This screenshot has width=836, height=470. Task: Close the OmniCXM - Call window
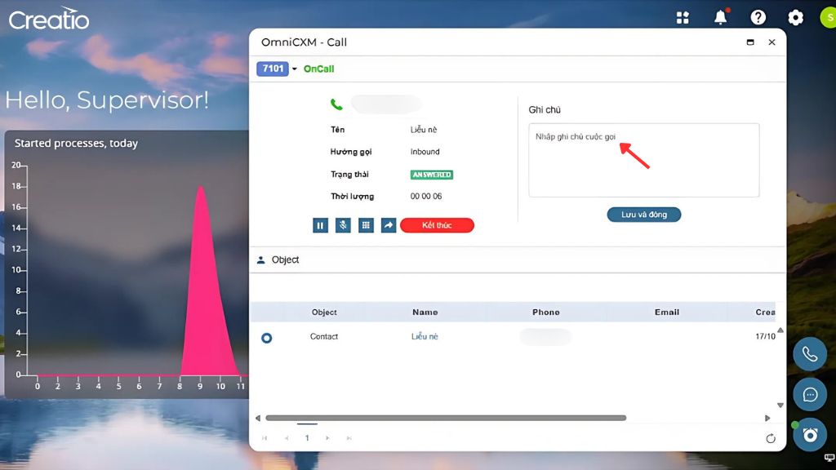[x=772, y=42]
